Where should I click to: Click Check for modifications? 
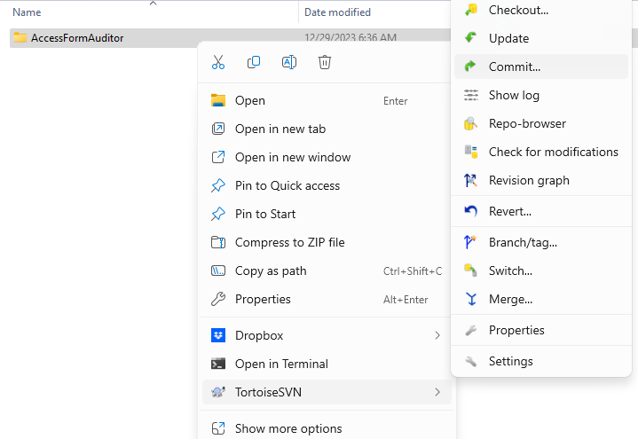coord(541,153)
